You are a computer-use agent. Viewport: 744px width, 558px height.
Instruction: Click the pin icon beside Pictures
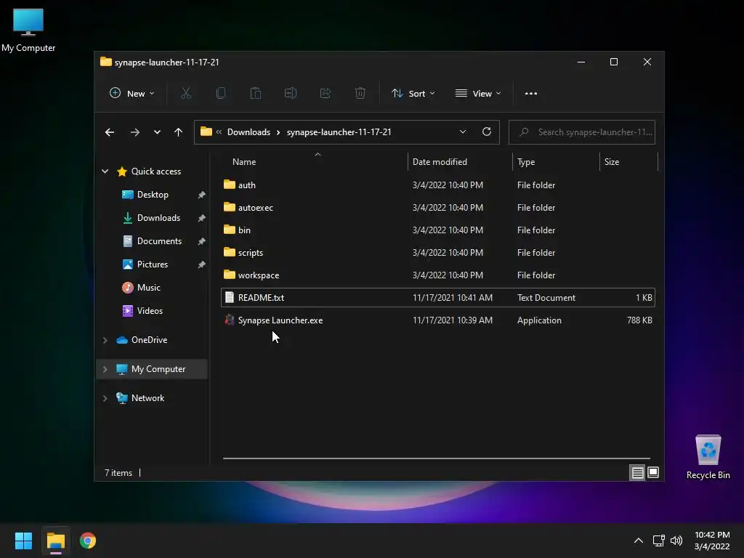(201, 264)
